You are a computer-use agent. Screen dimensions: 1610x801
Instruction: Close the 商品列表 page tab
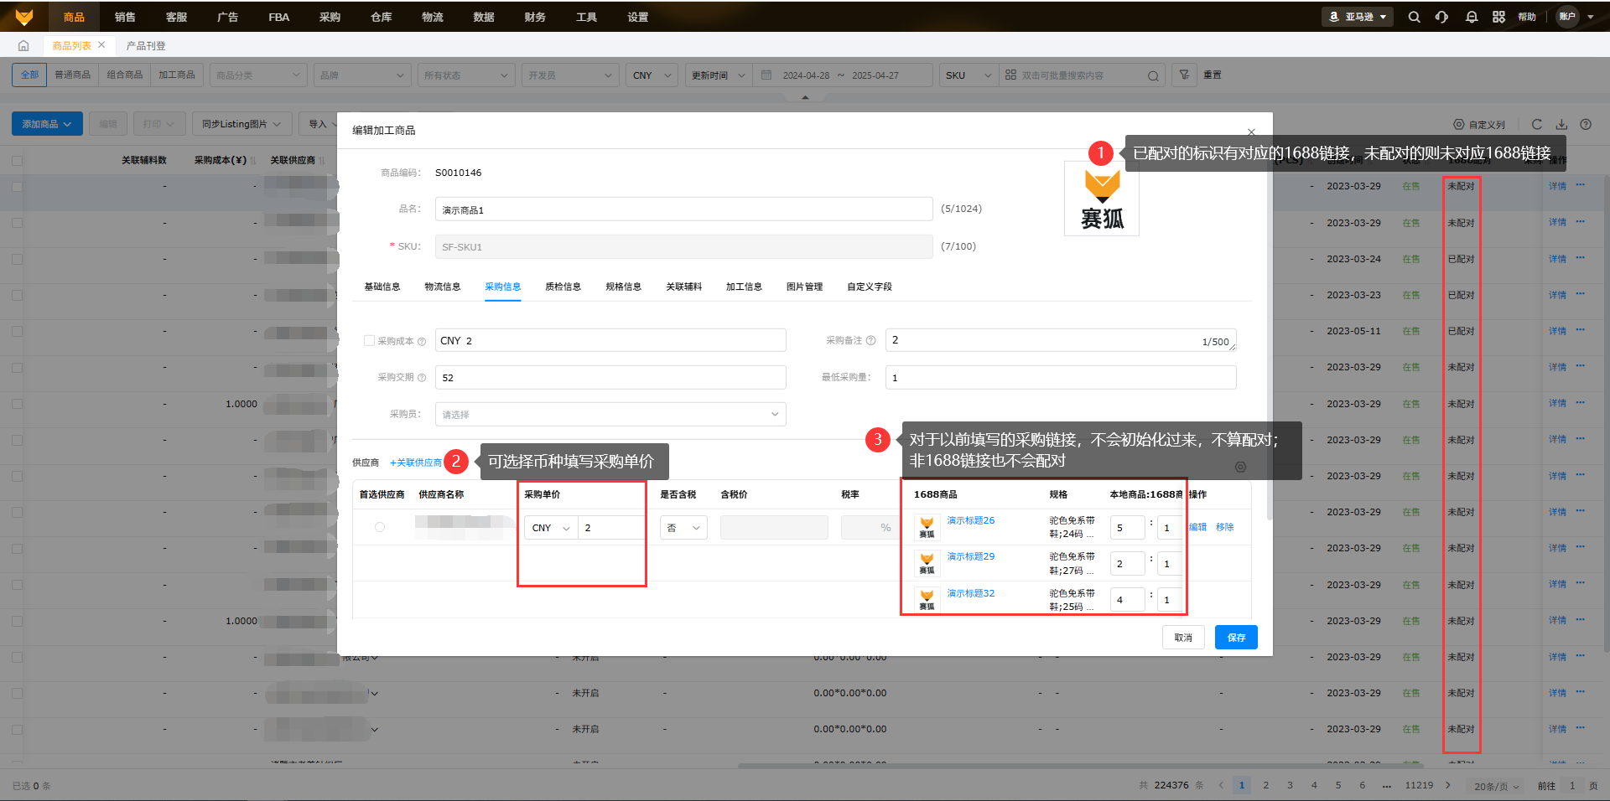pyautogui.click(x=101, y=45)
